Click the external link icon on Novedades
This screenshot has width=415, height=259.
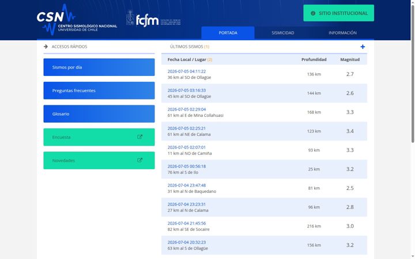pos(139,160)
